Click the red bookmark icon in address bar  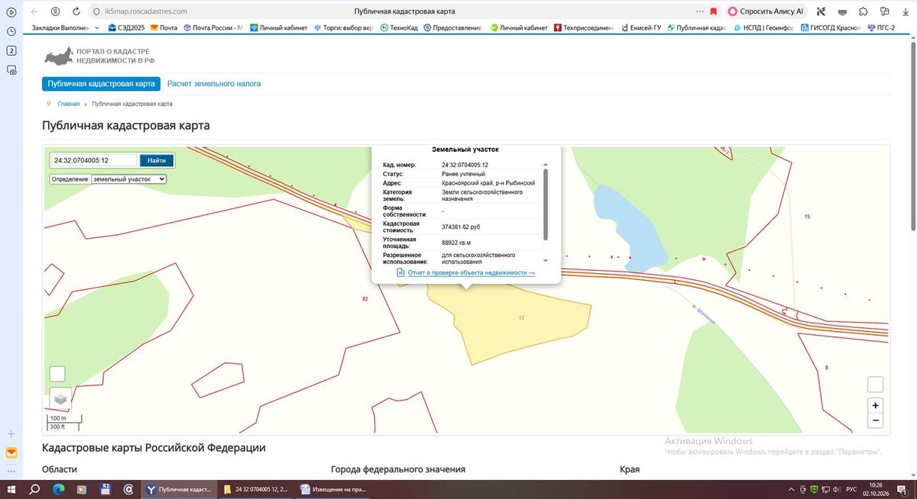[x=713, y=11]
